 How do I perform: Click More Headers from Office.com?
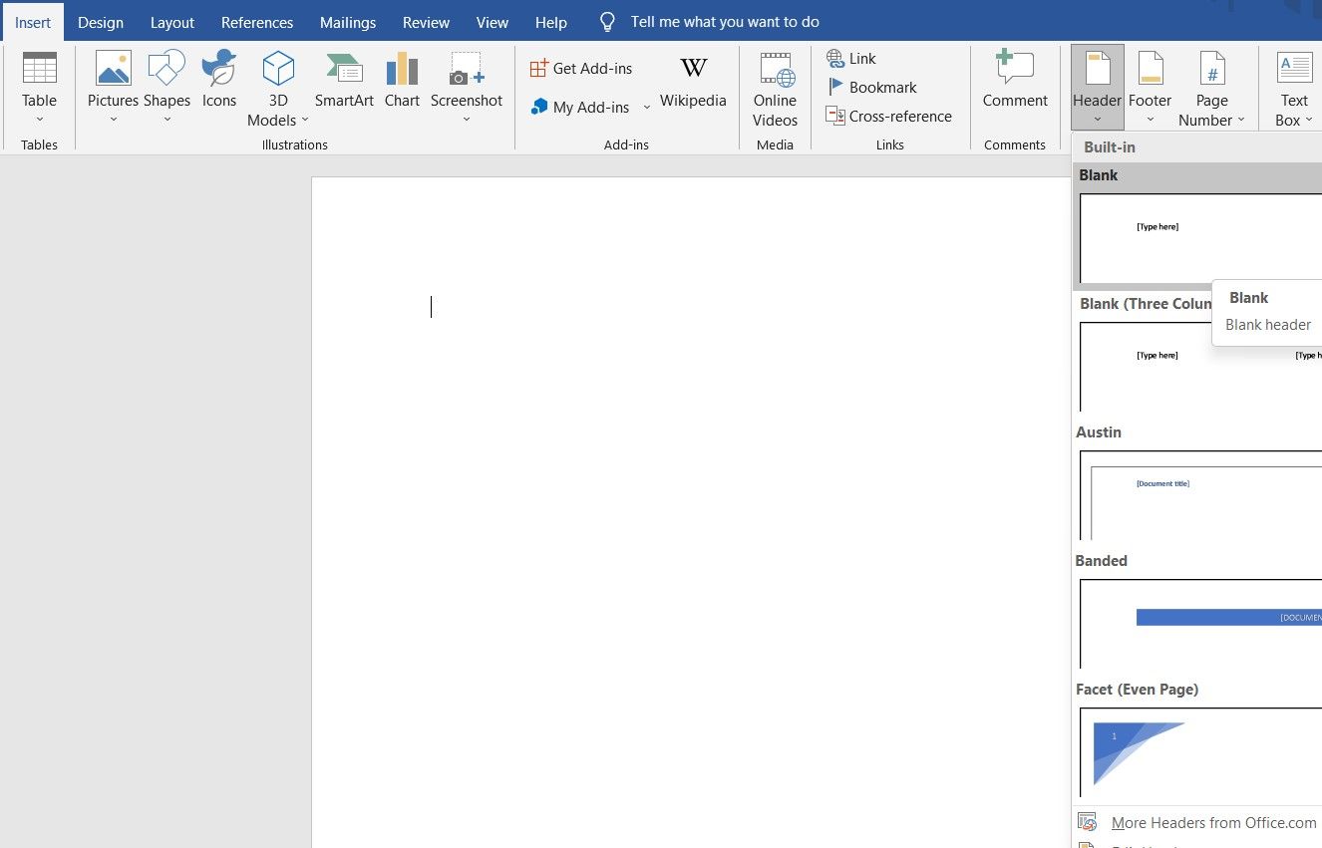[x=1213, y=822]
